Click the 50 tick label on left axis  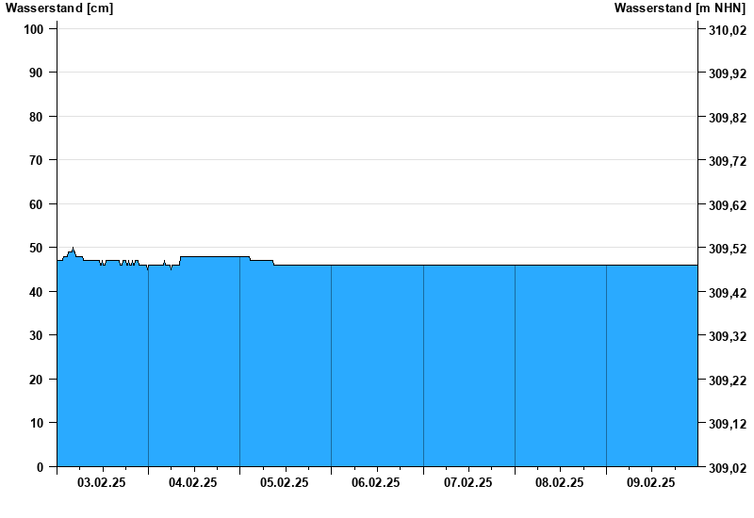coord(38,248)
